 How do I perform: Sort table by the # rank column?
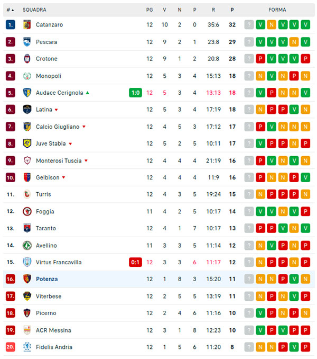(10, 10)
